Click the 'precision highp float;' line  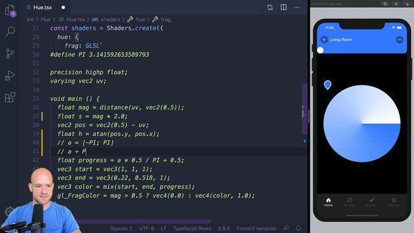pyautogui.click(x=89, y=72)
